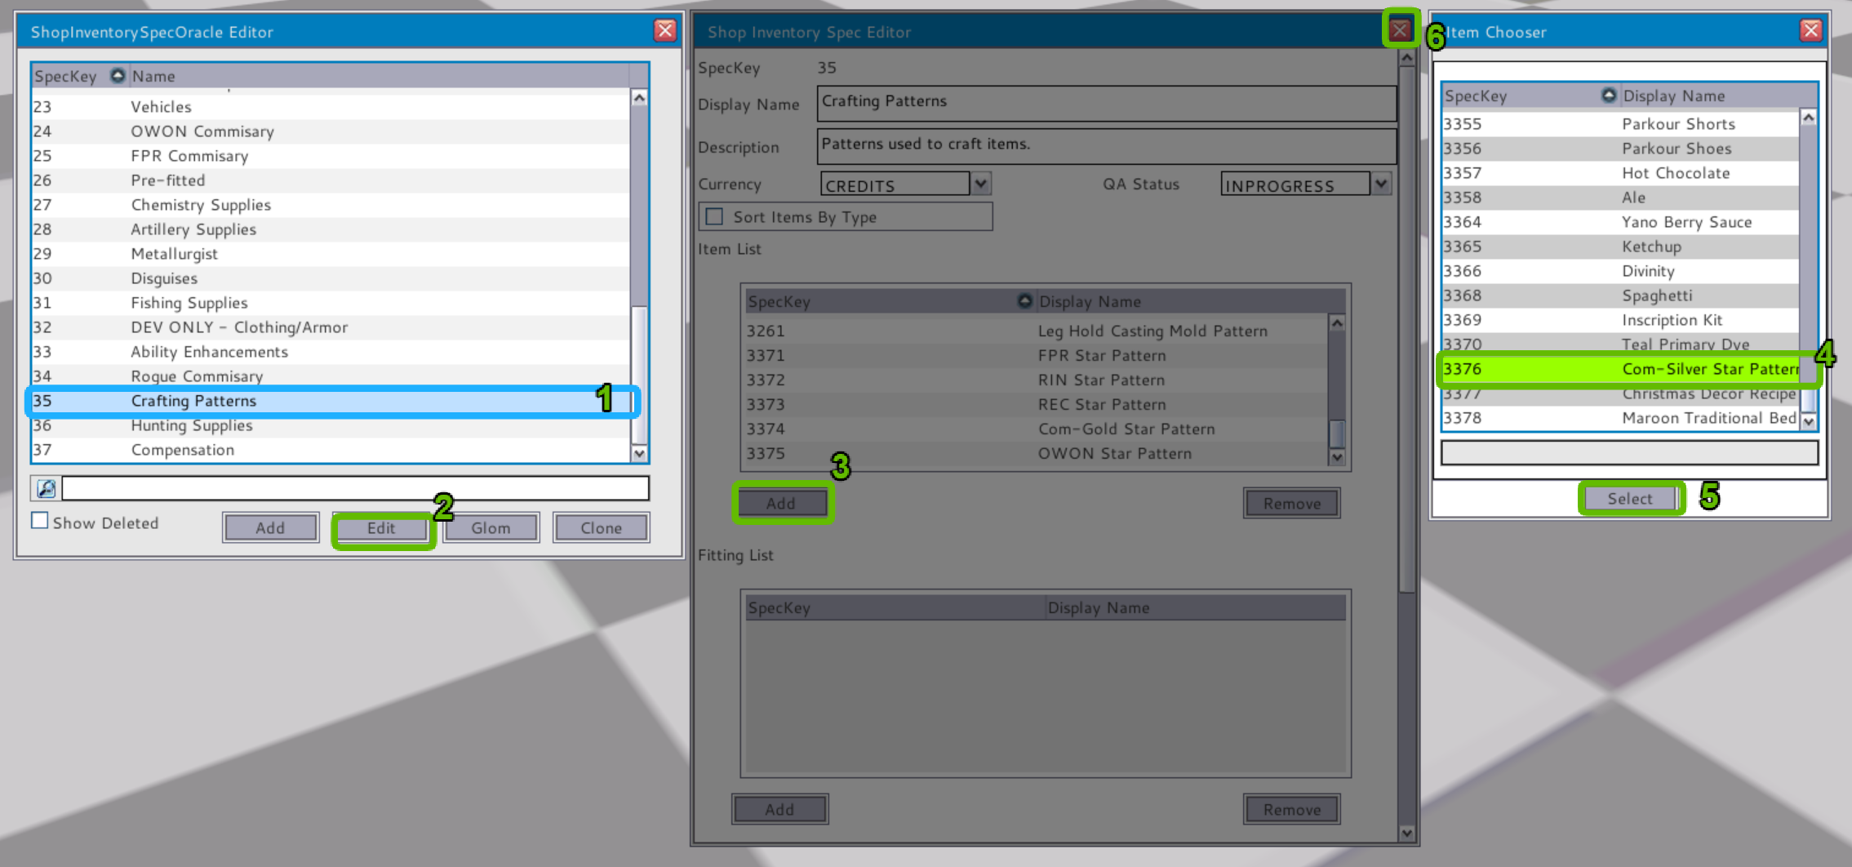Viewport: 1852px width, 867px height.
Task: Click sort icon in Item List header
Action: point(1024,301)
